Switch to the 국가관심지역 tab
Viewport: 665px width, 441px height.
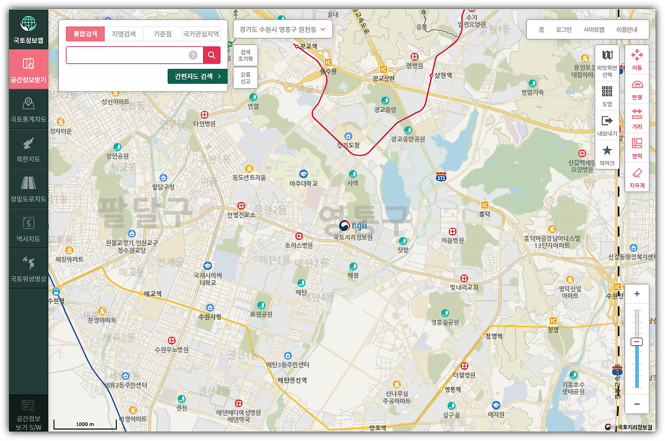(x=201, y=34)
